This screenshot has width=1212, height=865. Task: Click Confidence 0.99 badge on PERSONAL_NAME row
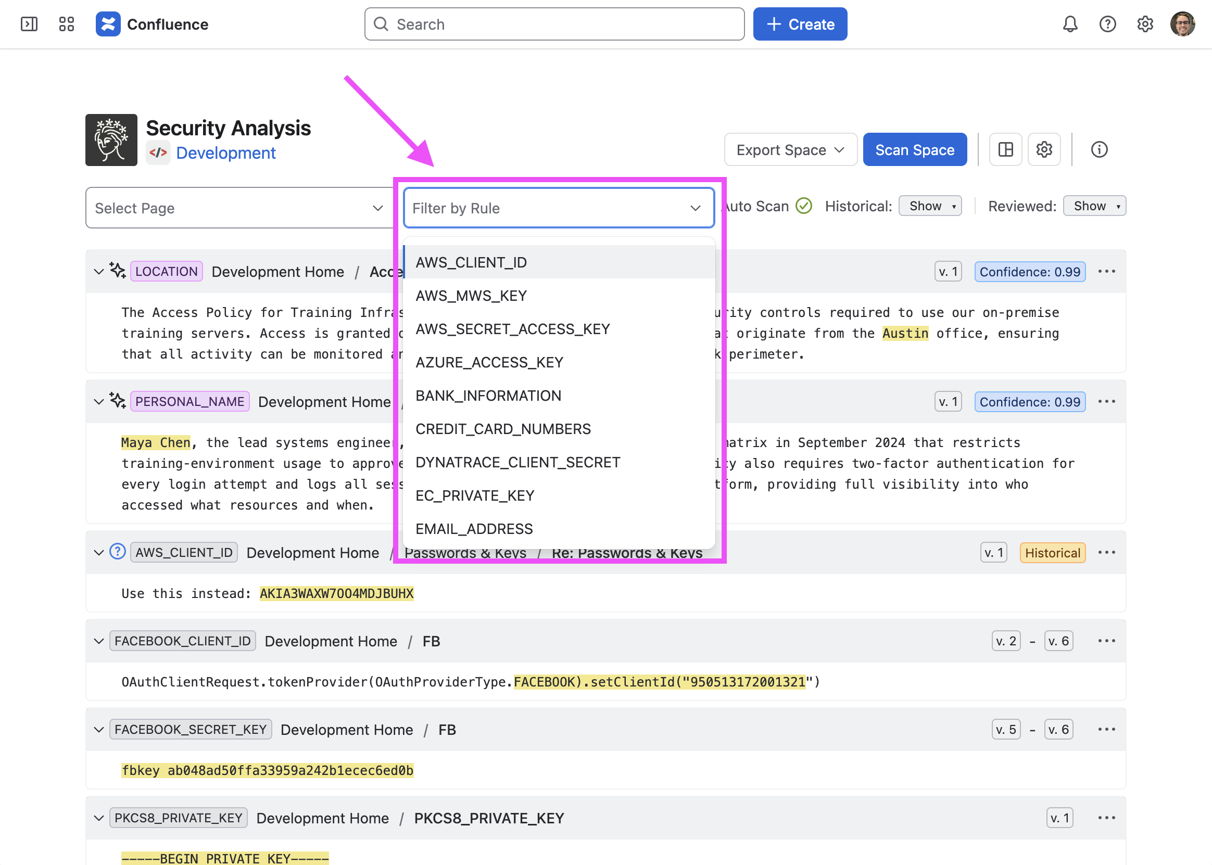[1030, 402]
